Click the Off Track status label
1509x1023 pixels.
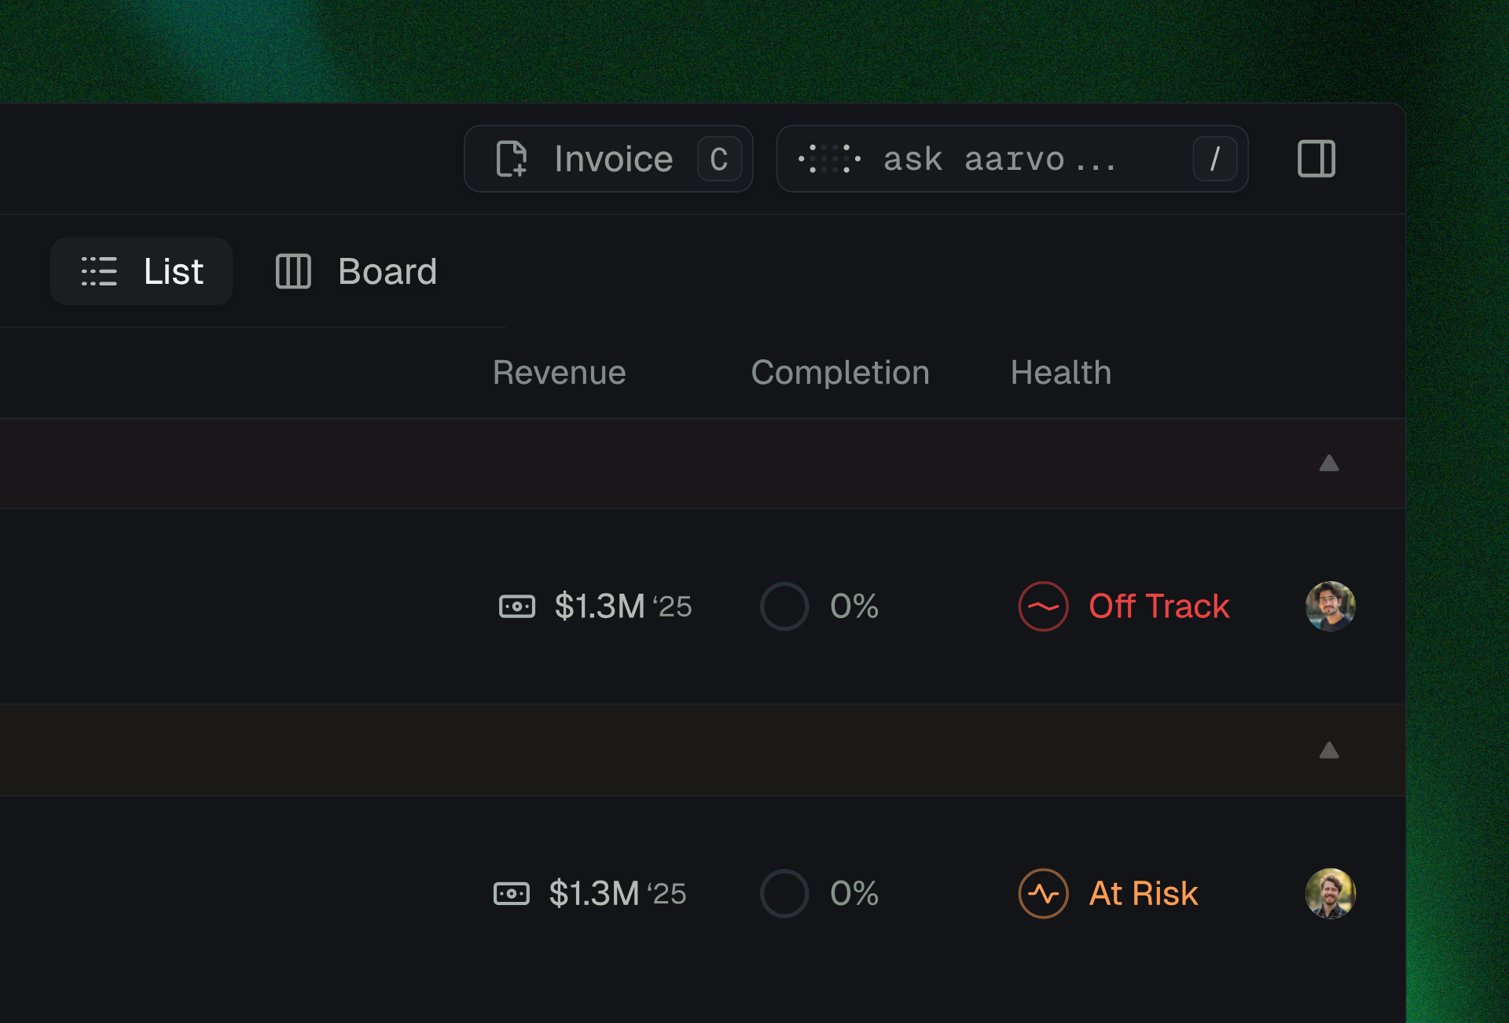(x=1158, y=605)
